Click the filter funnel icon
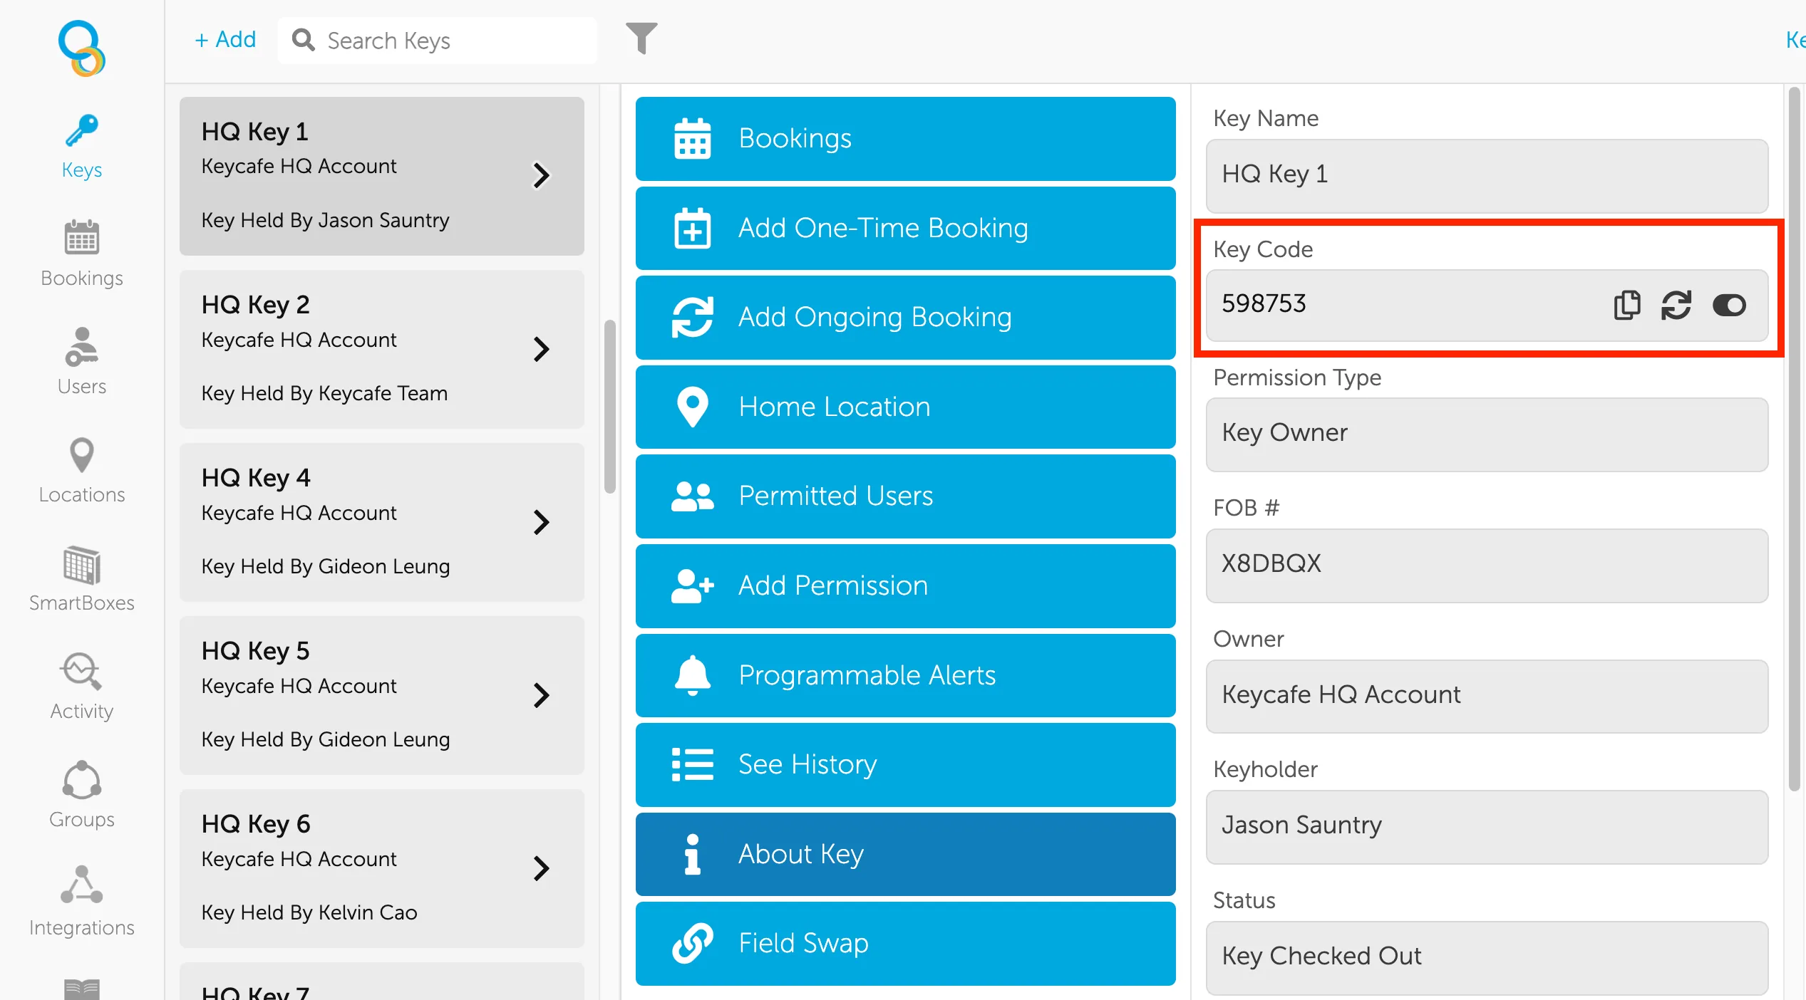Screen dimensions: 1806x1000 (x=641, y=38)
